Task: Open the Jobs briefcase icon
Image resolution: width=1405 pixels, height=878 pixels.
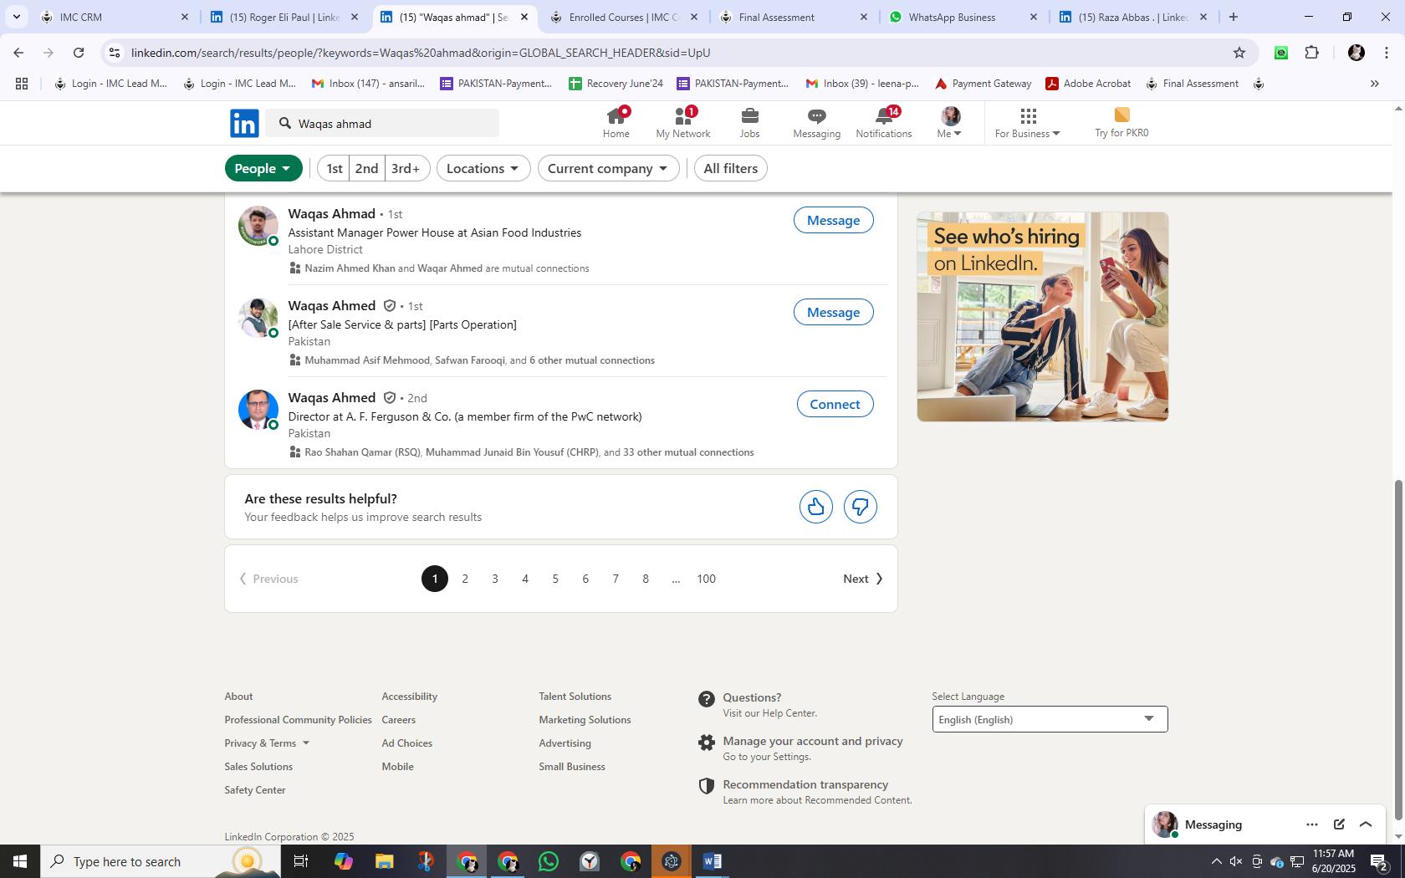Action: point(749,123)
